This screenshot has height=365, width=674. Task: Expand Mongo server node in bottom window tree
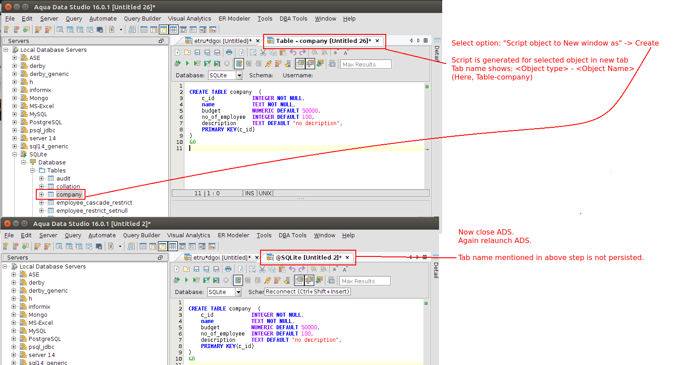coord(14,315)
